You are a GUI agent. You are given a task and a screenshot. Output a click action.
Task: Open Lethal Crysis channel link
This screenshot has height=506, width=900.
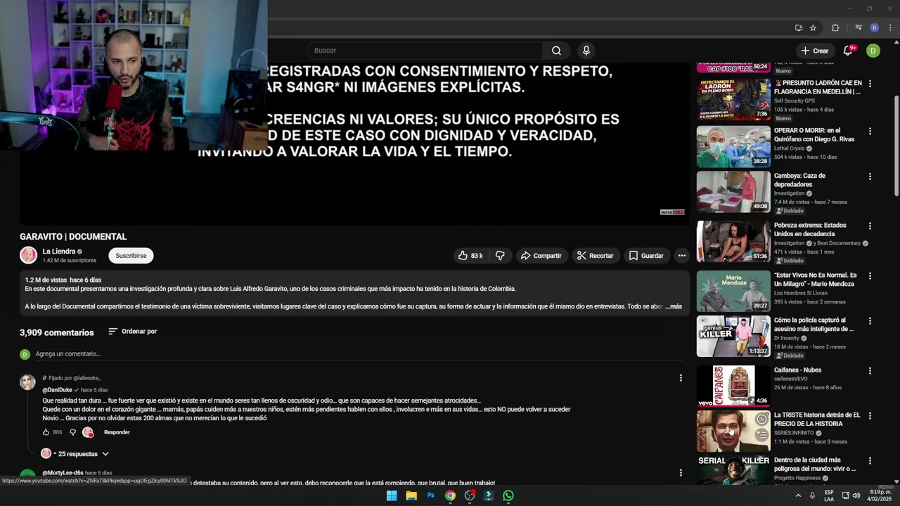pos(790,148)
